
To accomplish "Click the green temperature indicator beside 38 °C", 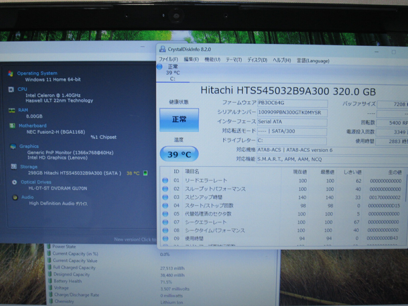I will 145,173.
